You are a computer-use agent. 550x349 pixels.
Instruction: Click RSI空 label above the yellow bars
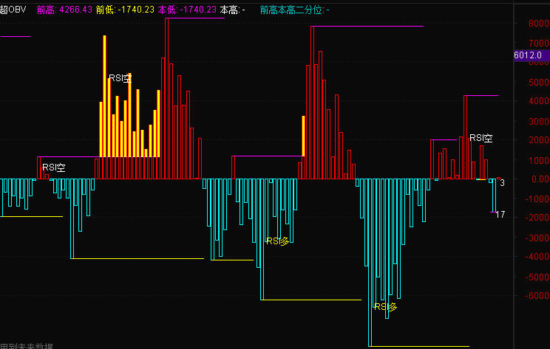point(120,78)
